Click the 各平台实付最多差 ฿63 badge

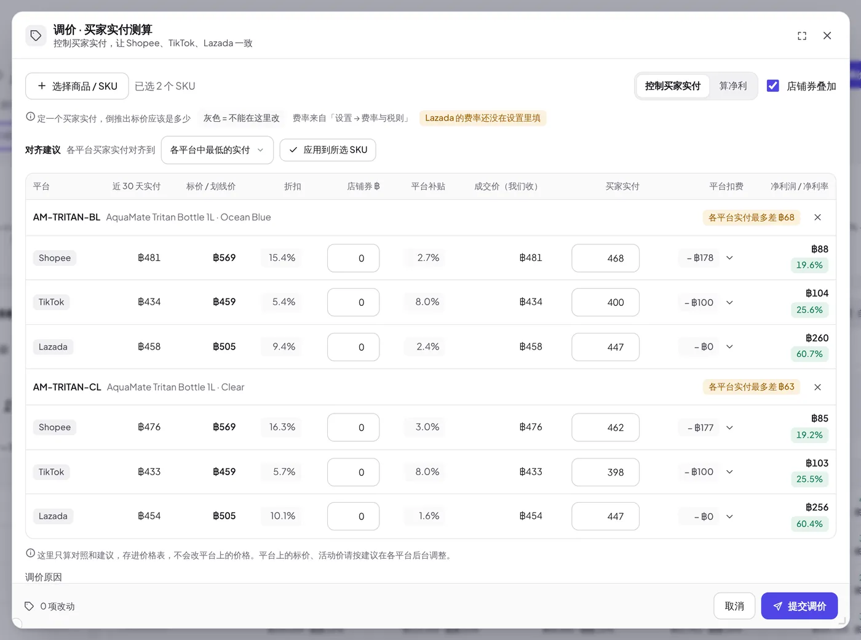click(x=752, y=387)
